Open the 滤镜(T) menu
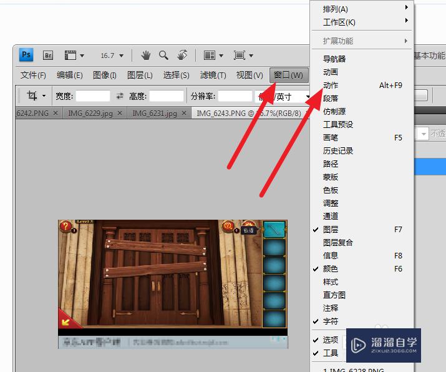 coord(213,75)
